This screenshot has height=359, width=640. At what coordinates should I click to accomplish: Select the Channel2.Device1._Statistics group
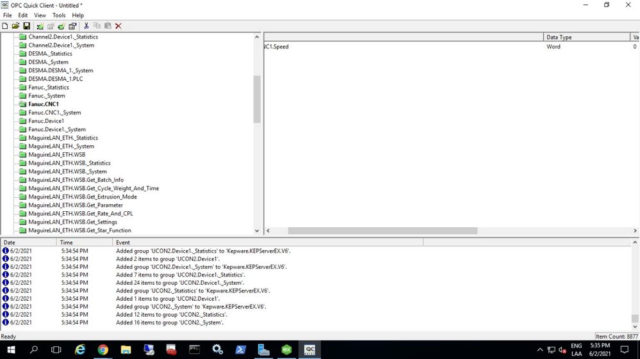[x=63, y=36]
